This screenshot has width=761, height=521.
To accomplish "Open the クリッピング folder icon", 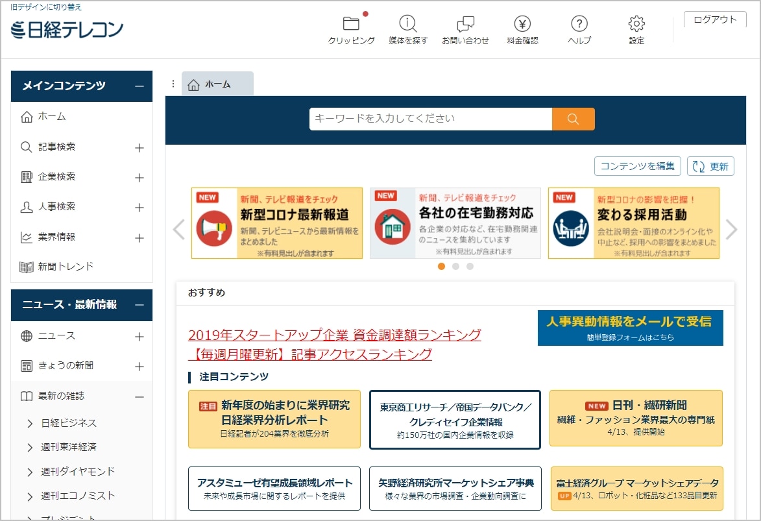I will 351,23.
